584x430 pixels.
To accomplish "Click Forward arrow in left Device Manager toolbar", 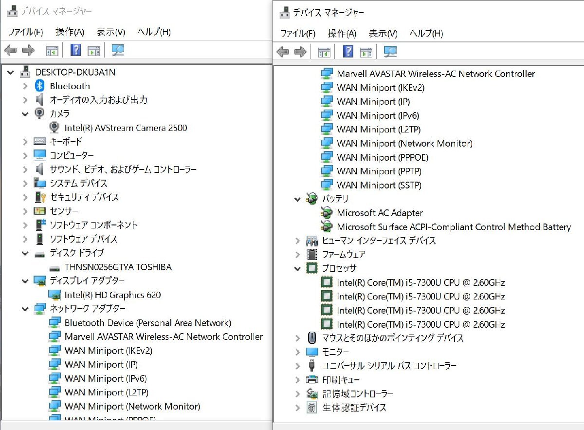I will click(x=29, y=50).
